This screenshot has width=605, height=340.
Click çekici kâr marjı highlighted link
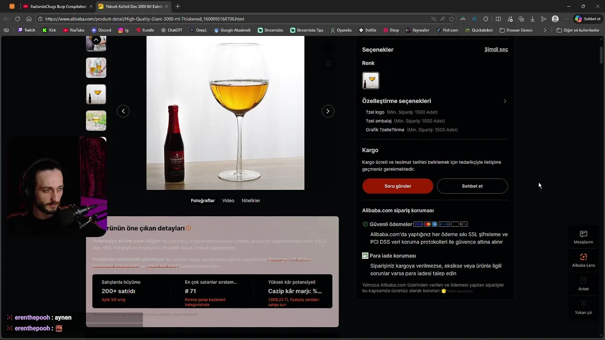[162, 266]
